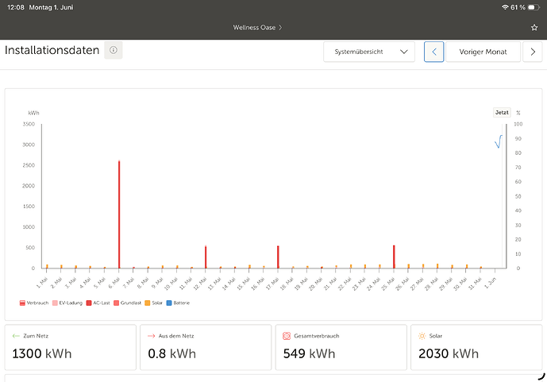The image size is (547, 382).
Task: Toggle the Batterie legend entry
Action: [x=179, y=303]
